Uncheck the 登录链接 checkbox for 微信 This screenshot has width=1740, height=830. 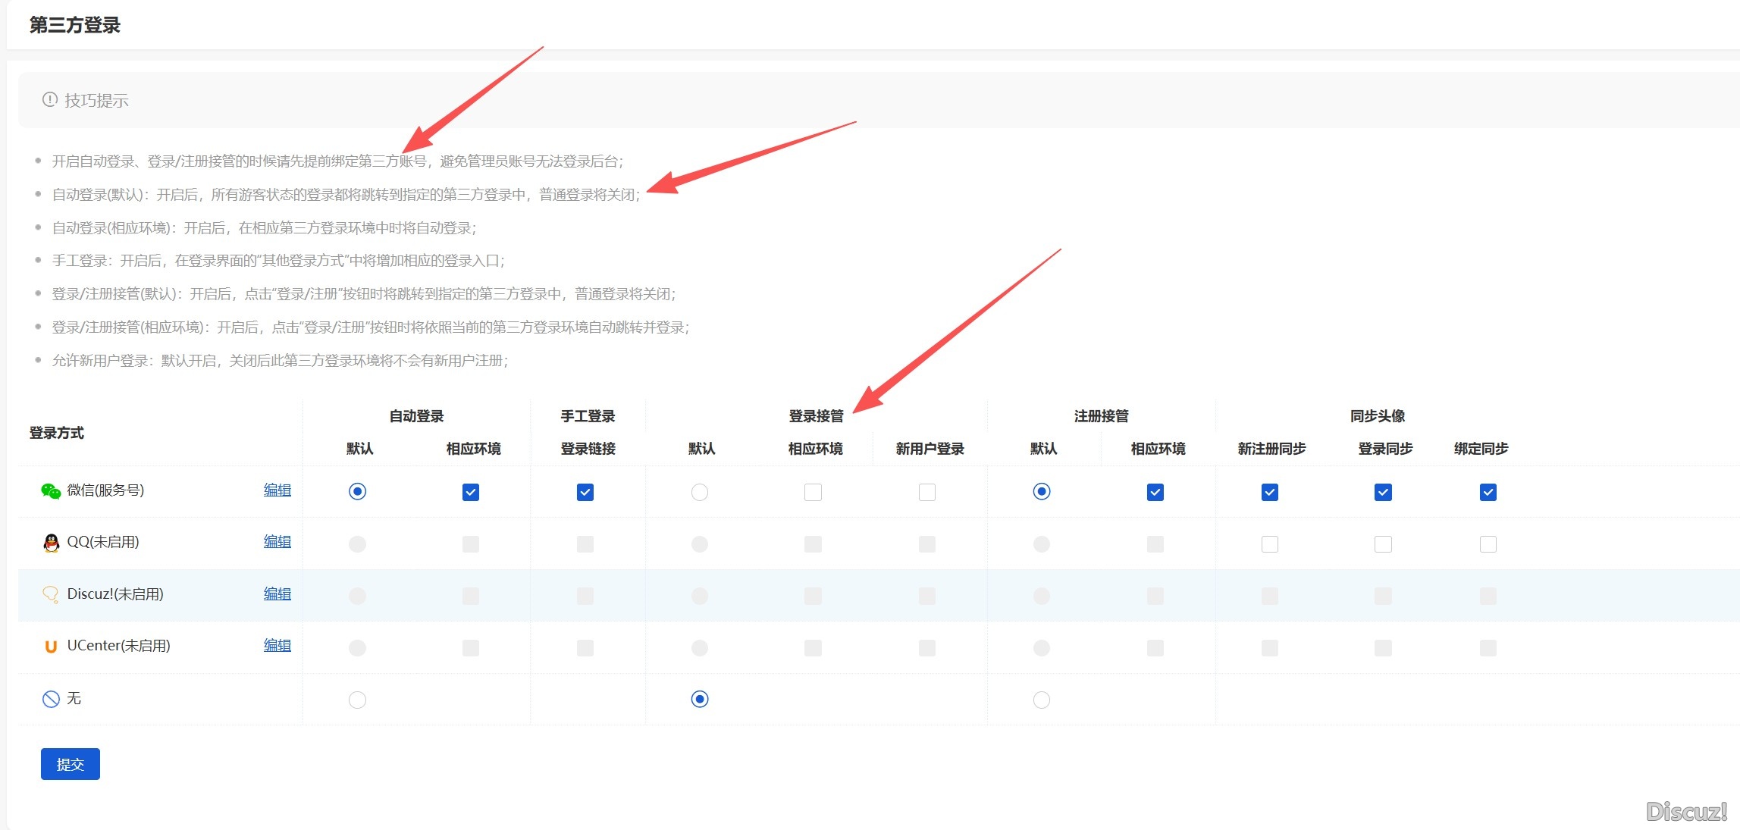585,491
